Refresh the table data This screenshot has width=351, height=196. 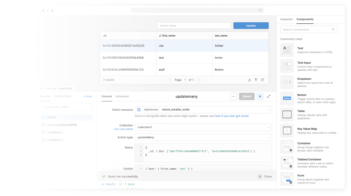[262, 80]
